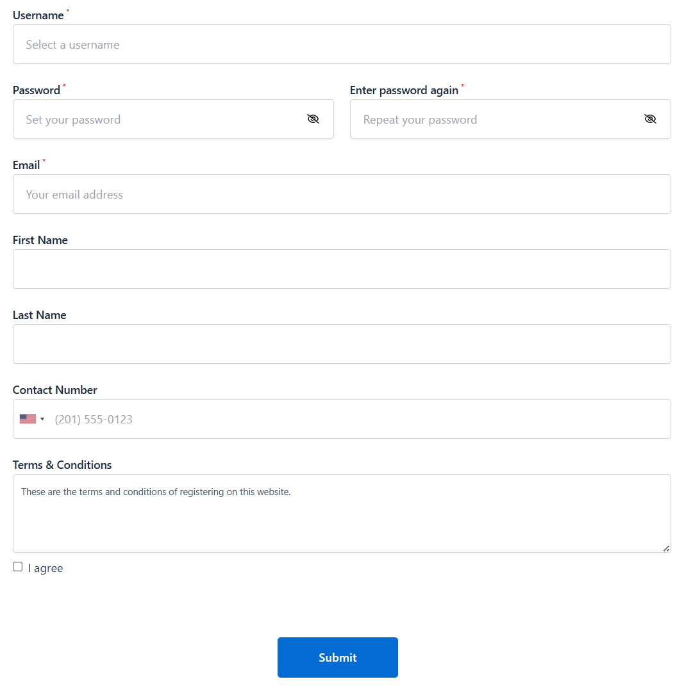Expand country code dropdown arrow

click(x=42, y=419)
